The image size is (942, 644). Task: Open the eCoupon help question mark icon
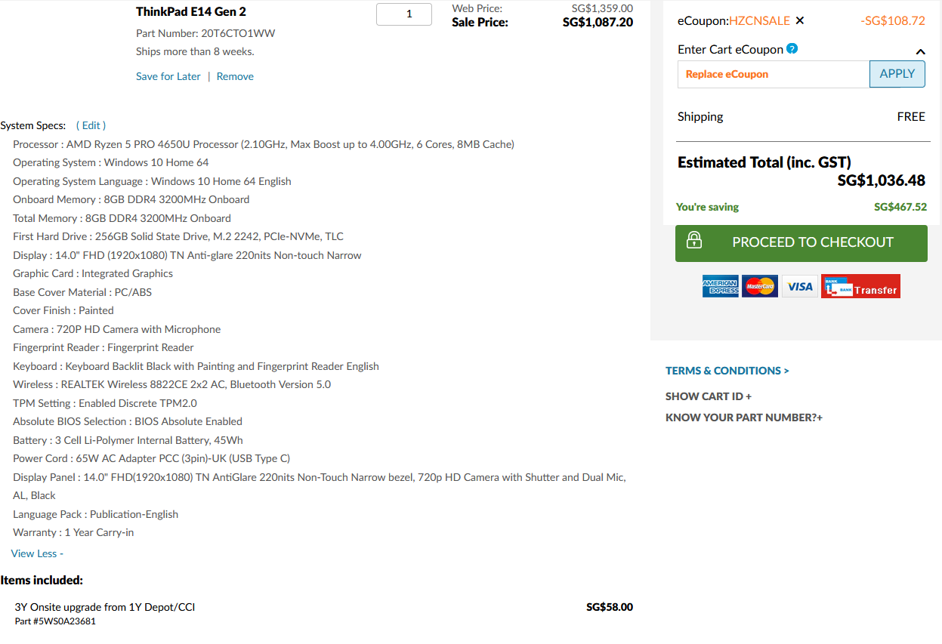tap(792, 49)
